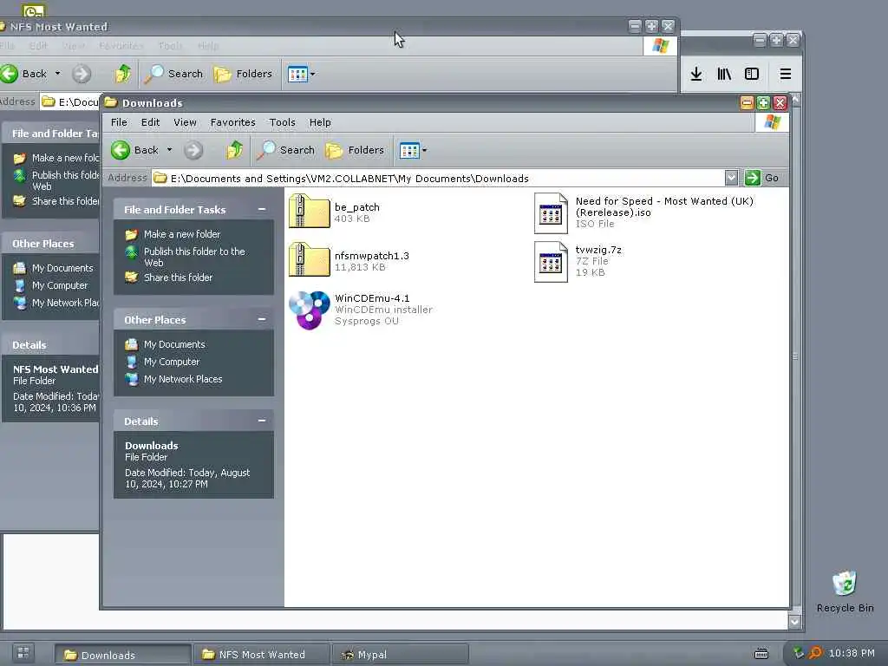Image resolution: width=888 pixels, height=666 pixels.
Task: Open Search in NFS Most Wanted toolbar
Action: coord(173,74)
